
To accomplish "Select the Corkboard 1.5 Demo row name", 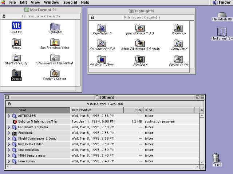I will pos(33,127).
